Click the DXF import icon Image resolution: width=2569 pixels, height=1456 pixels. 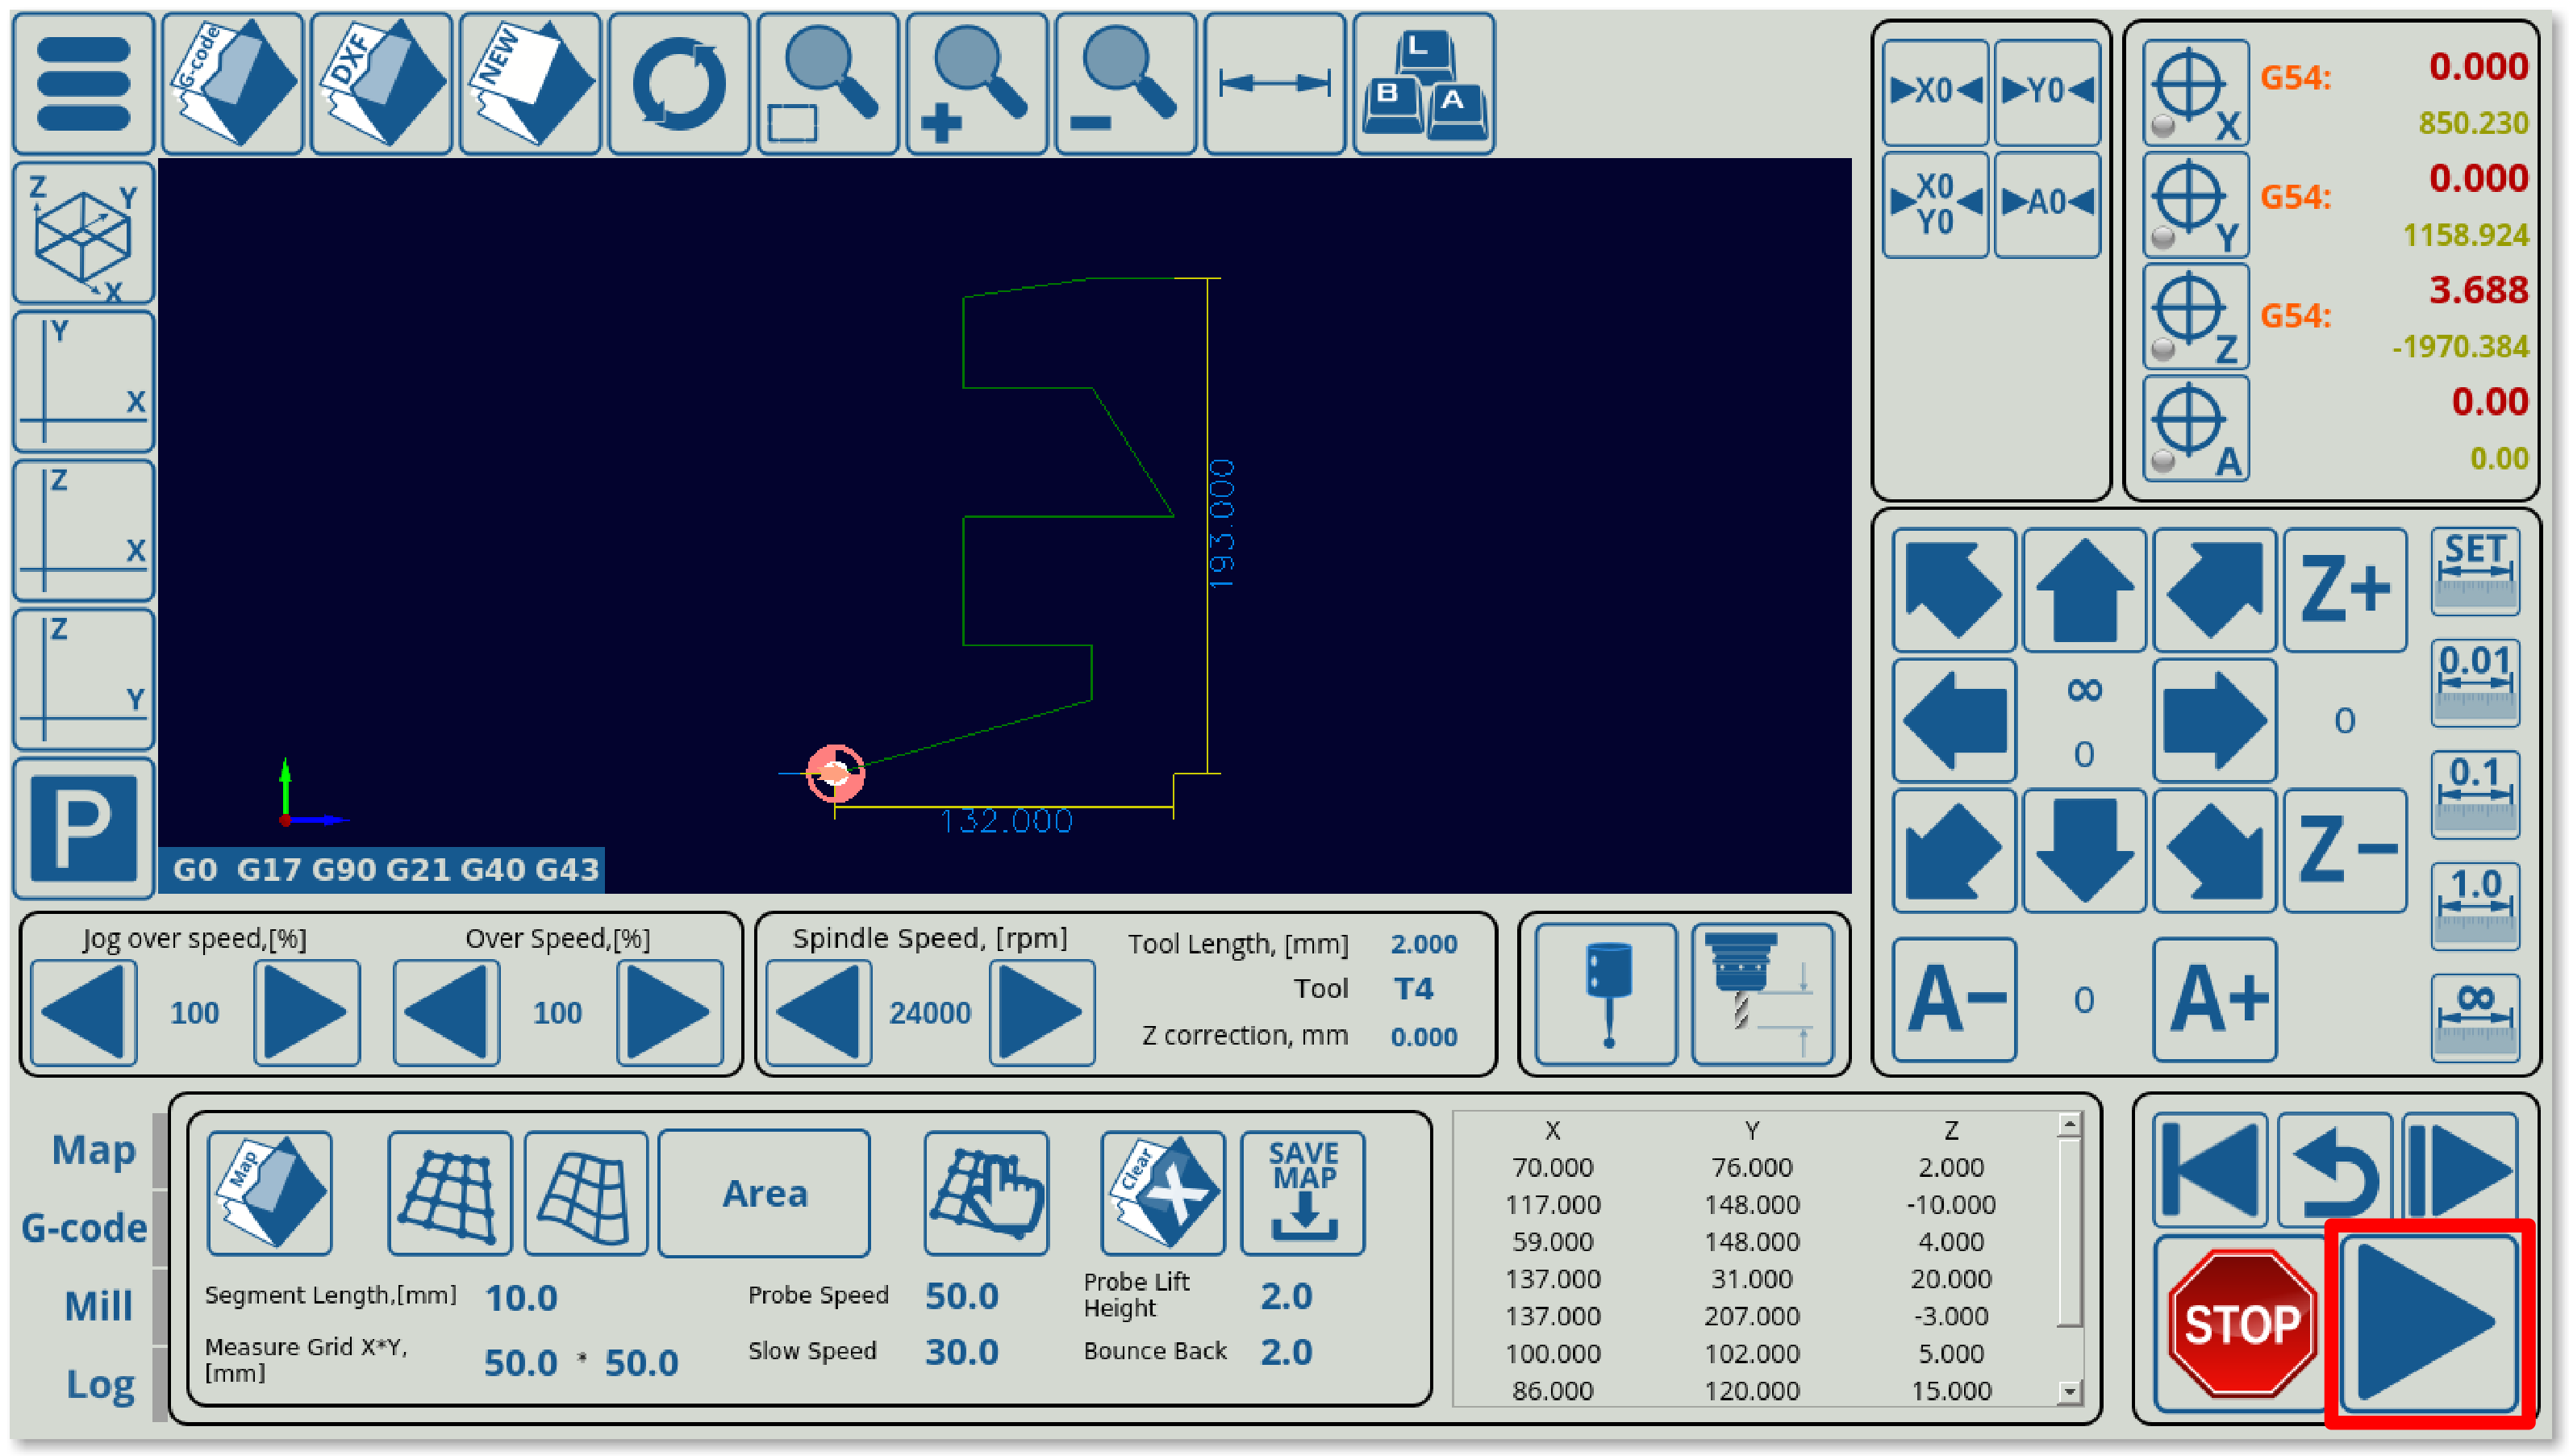coord(381,84)
